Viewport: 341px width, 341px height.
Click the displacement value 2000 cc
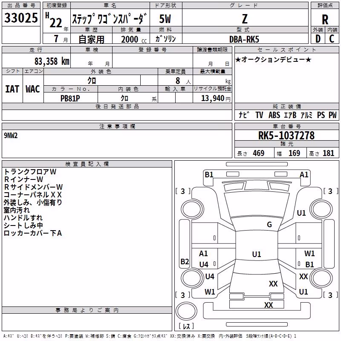coord(134,39)
